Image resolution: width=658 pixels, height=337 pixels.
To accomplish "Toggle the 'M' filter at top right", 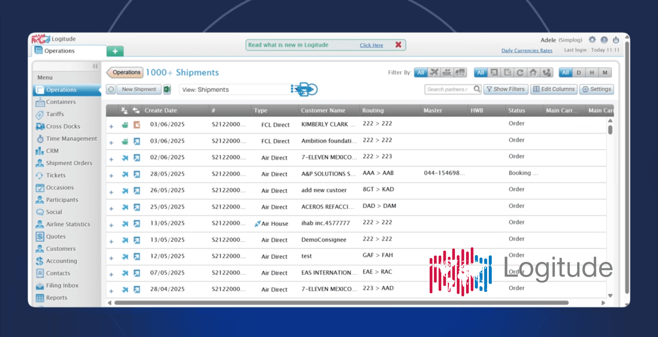I will 605,73.
